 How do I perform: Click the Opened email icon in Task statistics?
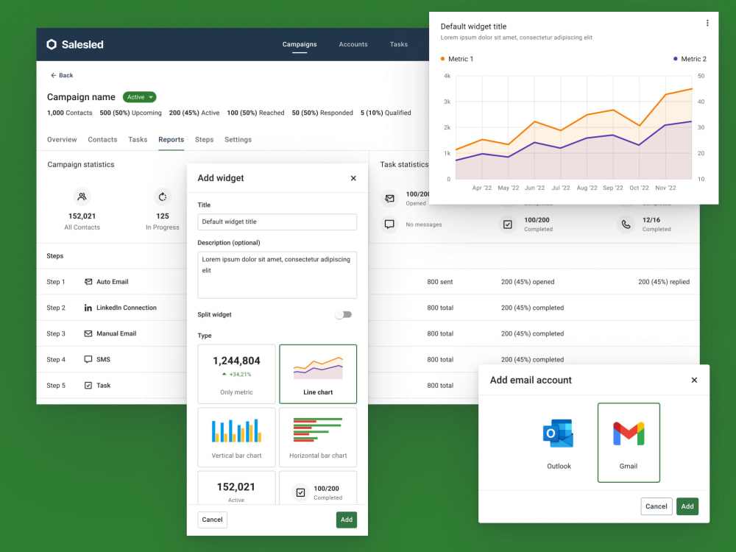click(389, 199)
